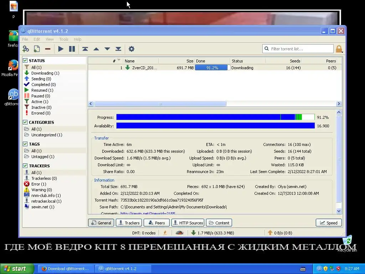Move torrent to top of queue icon
The height and width of the screenshot is (274, 365).
(85, 49)
